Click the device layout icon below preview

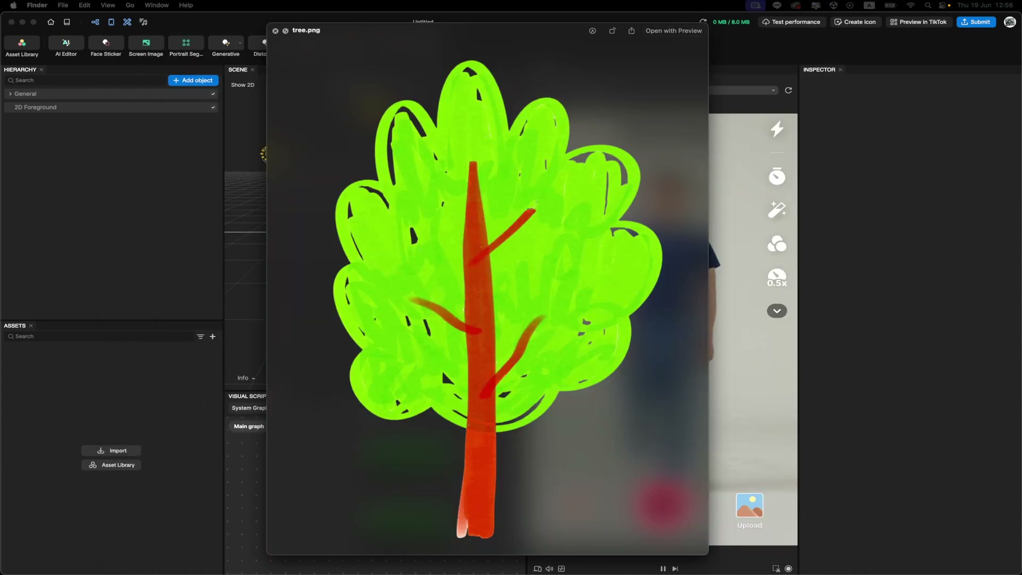(538, 569)
